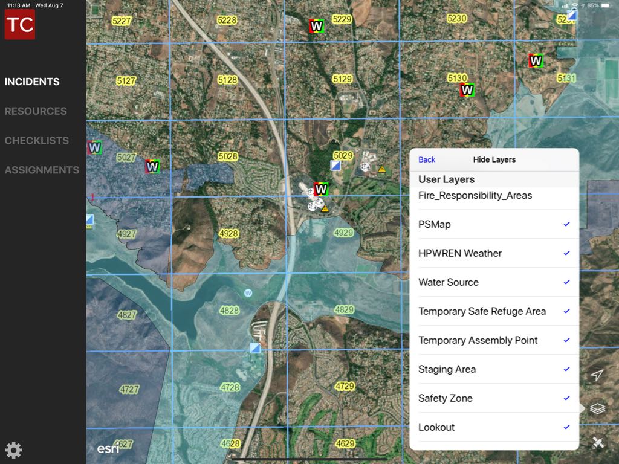Switch to the CHECKLISTS section
The height and width of the screenshot is (464, 619).
tap(37, 141)
